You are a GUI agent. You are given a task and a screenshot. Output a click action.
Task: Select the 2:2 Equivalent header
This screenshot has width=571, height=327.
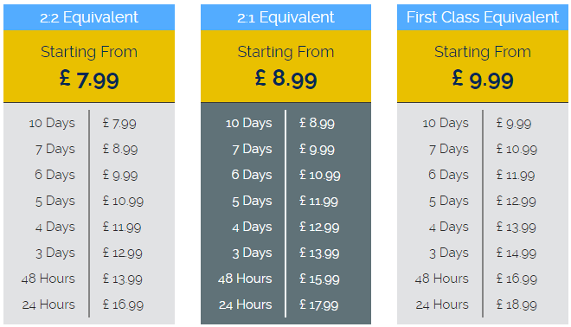(89, 17)
